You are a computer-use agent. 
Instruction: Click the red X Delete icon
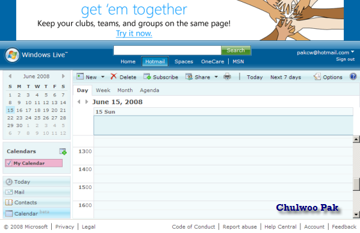[x=114, y=76]
